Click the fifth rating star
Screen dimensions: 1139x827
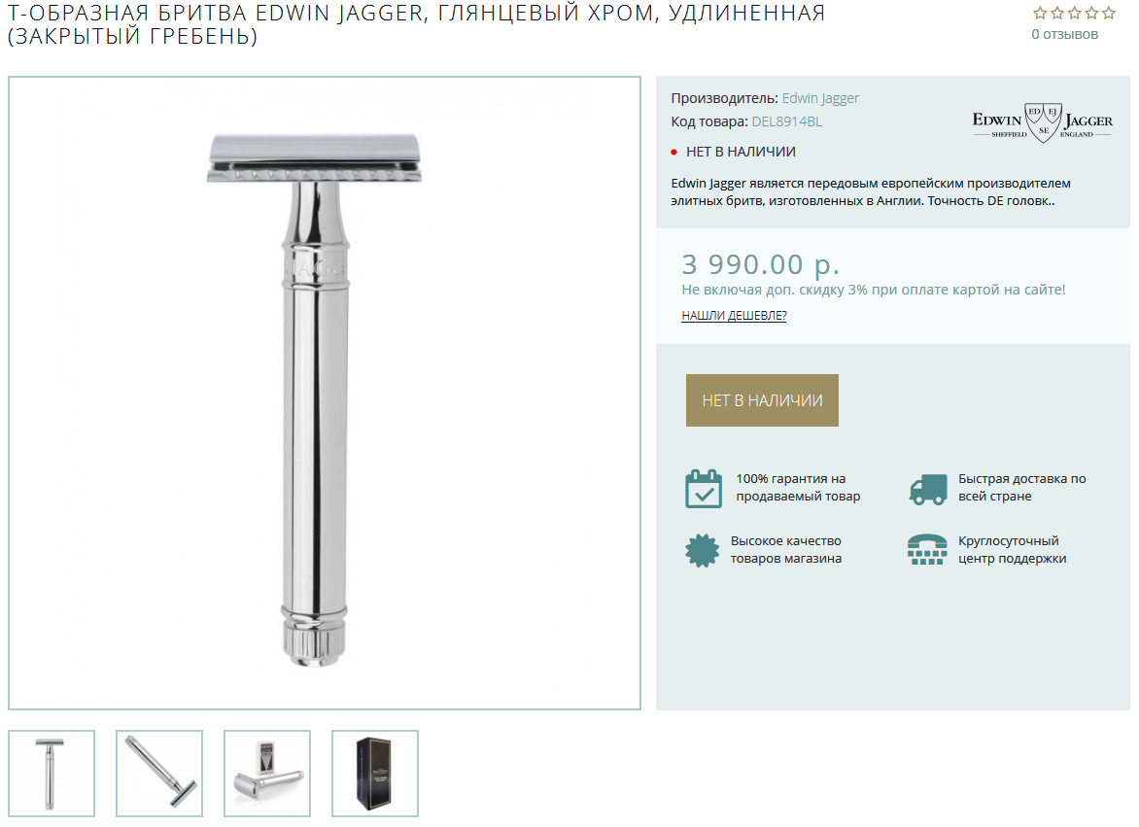point(1108,13)
